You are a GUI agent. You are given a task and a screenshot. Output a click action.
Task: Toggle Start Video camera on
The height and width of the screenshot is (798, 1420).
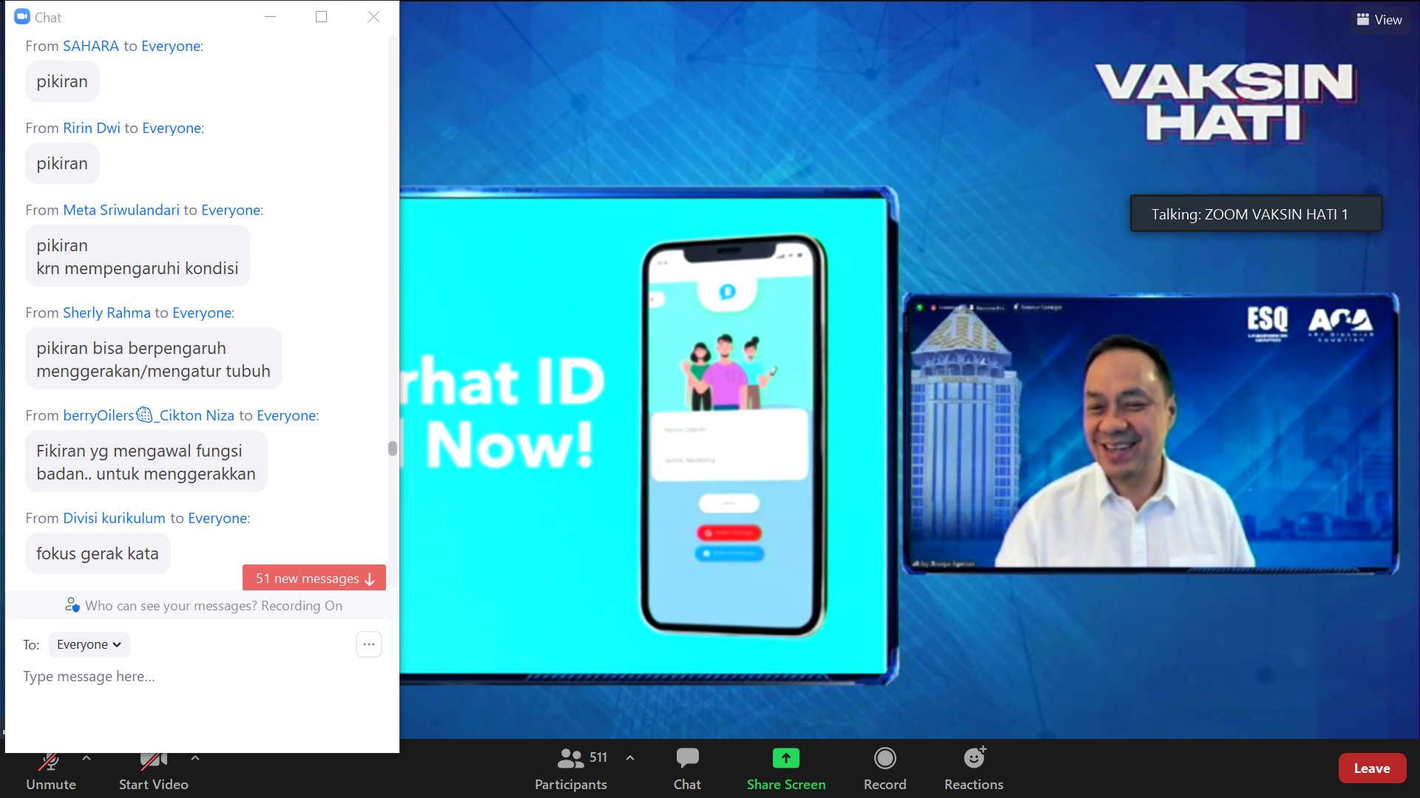[x=153, y=763]
